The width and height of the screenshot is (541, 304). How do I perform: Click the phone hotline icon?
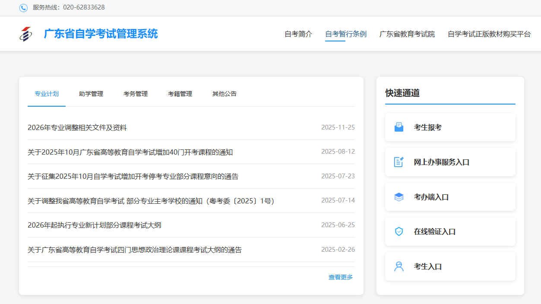pyautogui.click(x=23, y=8)
